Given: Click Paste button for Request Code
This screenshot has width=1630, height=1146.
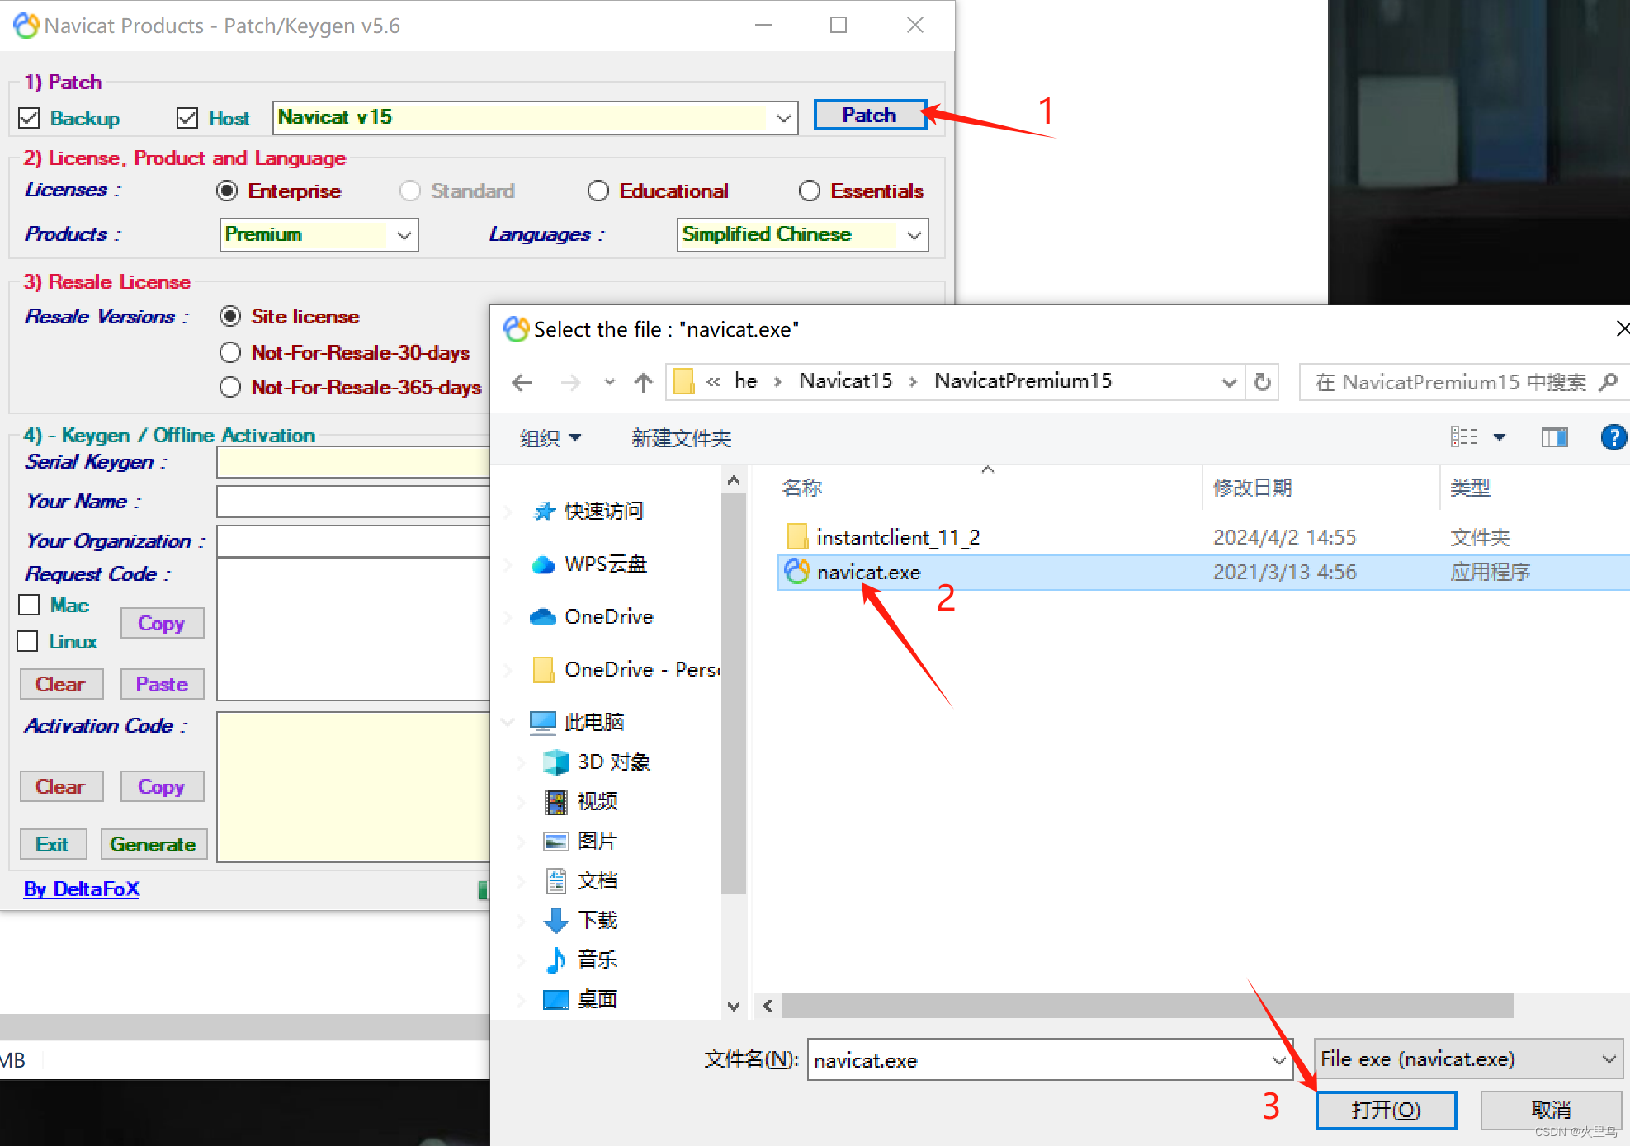Looking at the screenshot, I should [x=162, y=685].
